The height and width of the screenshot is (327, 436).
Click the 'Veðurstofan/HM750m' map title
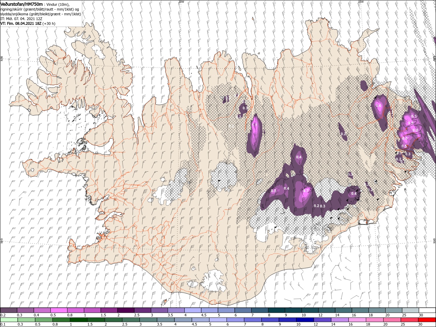pos(21,4)
